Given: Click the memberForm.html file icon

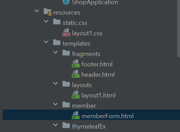Looking at the screenshot, I should 76,115.
